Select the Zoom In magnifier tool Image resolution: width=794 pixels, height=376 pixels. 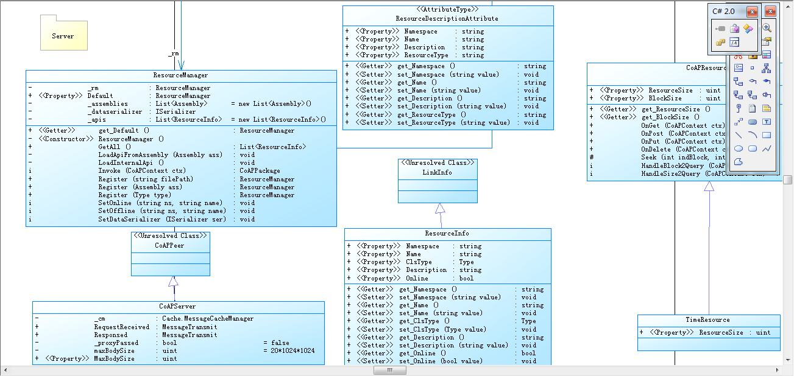tap(767, 27)
